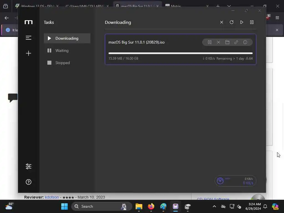This screenshot has height=213, width=284.
Task: Open the Firefox application hamburger menu
Action: pos(277,17)
